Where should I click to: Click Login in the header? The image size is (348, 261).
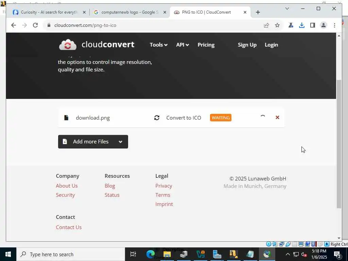[271, 45]
